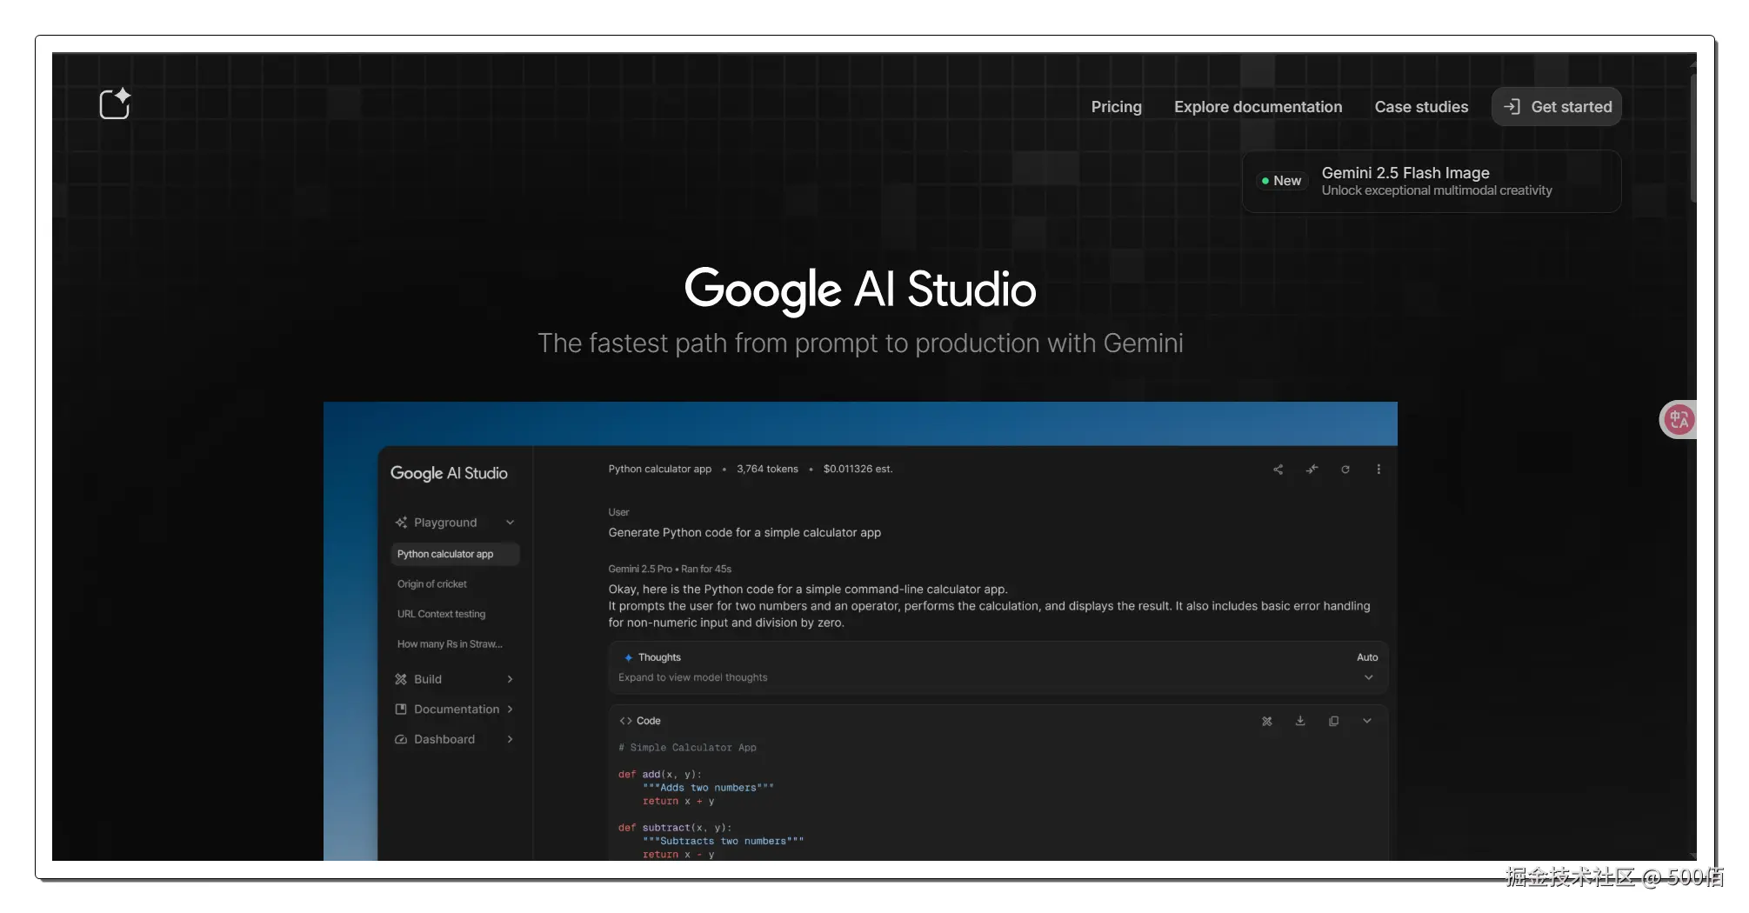Image resolution: width=1749 pixels, height=913 pixels.
Task: Click the page's vertical scrollbar thumb
Action: point(1693,139)
